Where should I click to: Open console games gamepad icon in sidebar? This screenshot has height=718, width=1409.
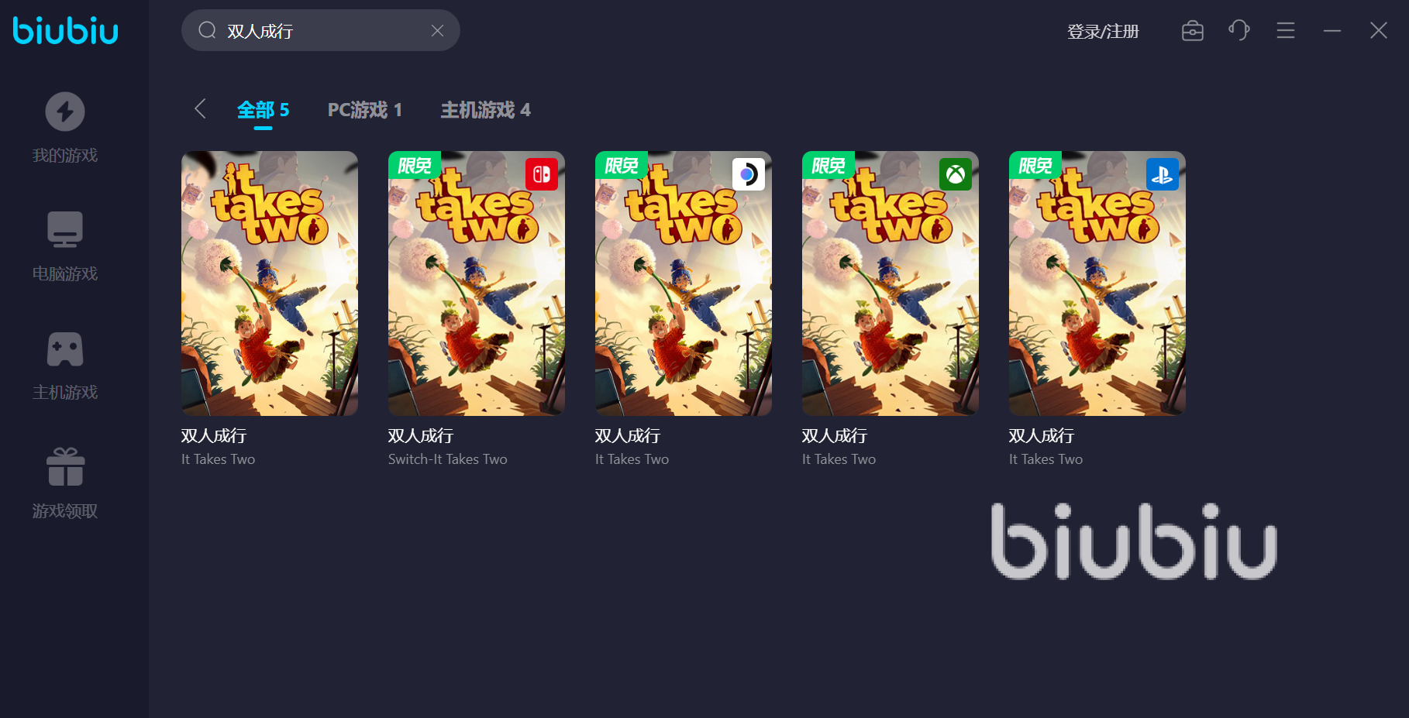(65, 349)
